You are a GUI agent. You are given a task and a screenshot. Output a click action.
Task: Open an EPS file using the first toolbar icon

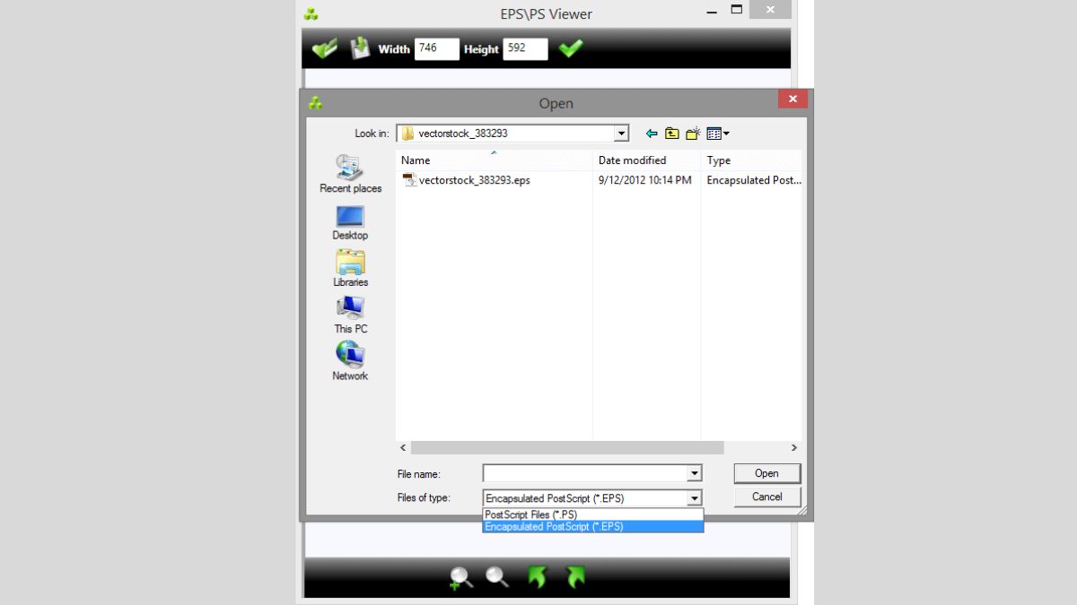click(325, 48)
